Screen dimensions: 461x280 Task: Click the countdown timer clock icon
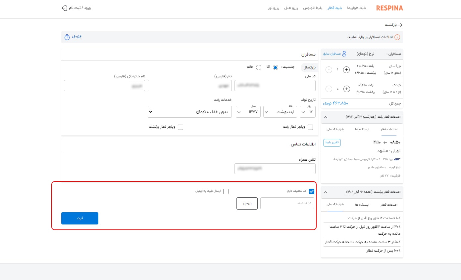67,37
